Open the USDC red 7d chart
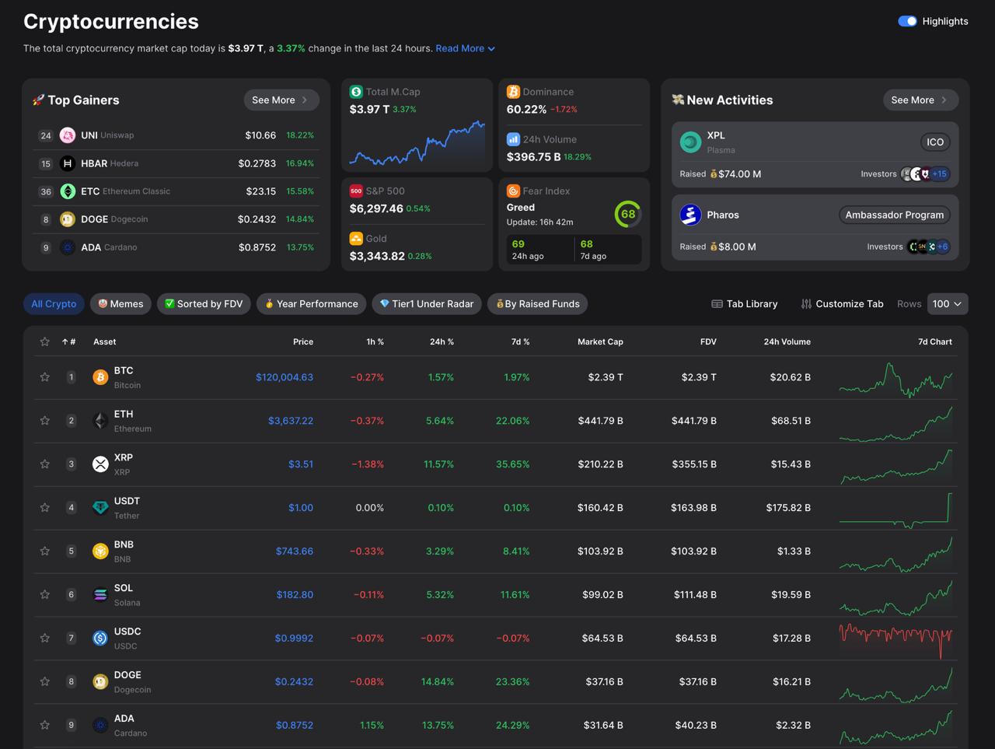The height and width of the screenshot is (749, 995). [x=895, y=639]
